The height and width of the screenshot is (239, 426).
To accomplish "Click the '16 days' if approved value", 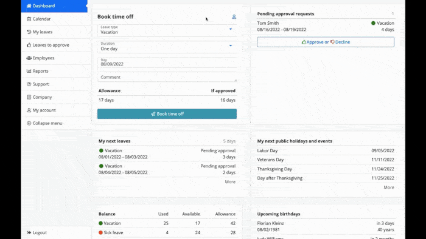I will (x=228, y=100).
